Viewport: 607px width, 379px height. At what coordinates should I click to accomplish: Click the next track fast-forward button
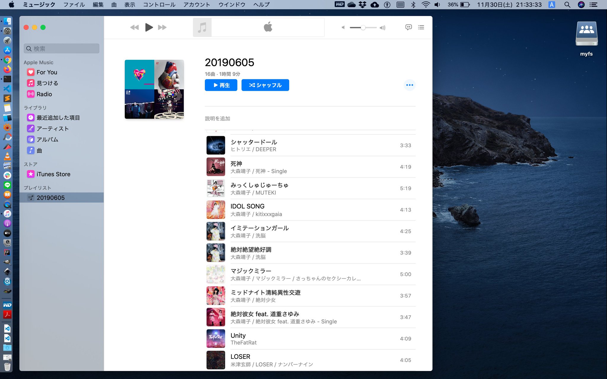coord(162,28)
